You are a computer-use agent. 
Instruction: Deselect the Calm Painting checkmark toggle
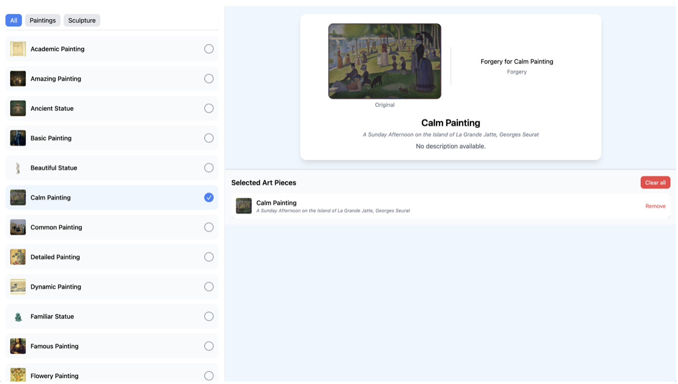point(208,197)
